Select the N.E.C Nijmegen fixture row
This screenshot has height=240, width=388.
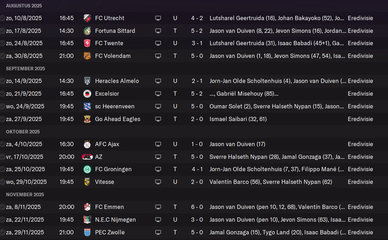(194, 220)
